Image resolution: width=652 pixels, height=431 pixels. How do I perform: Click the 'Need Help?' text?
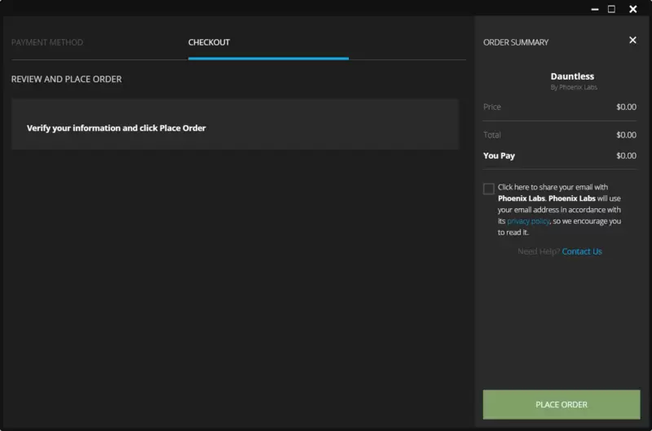(x=539, y=251)
